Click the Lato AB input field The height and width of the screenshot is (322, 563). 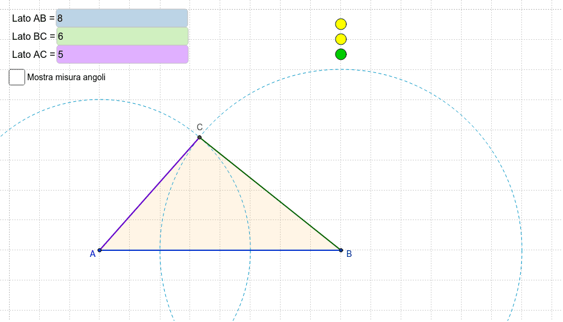tap(122, 18)
